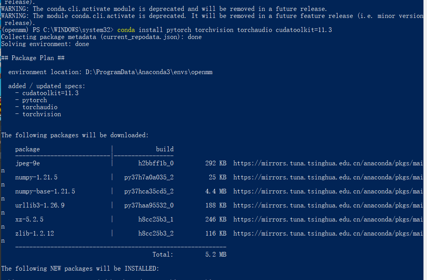
Task: Click the 'pytorch' entry under updated specs
Action: [x=34, y=100]
